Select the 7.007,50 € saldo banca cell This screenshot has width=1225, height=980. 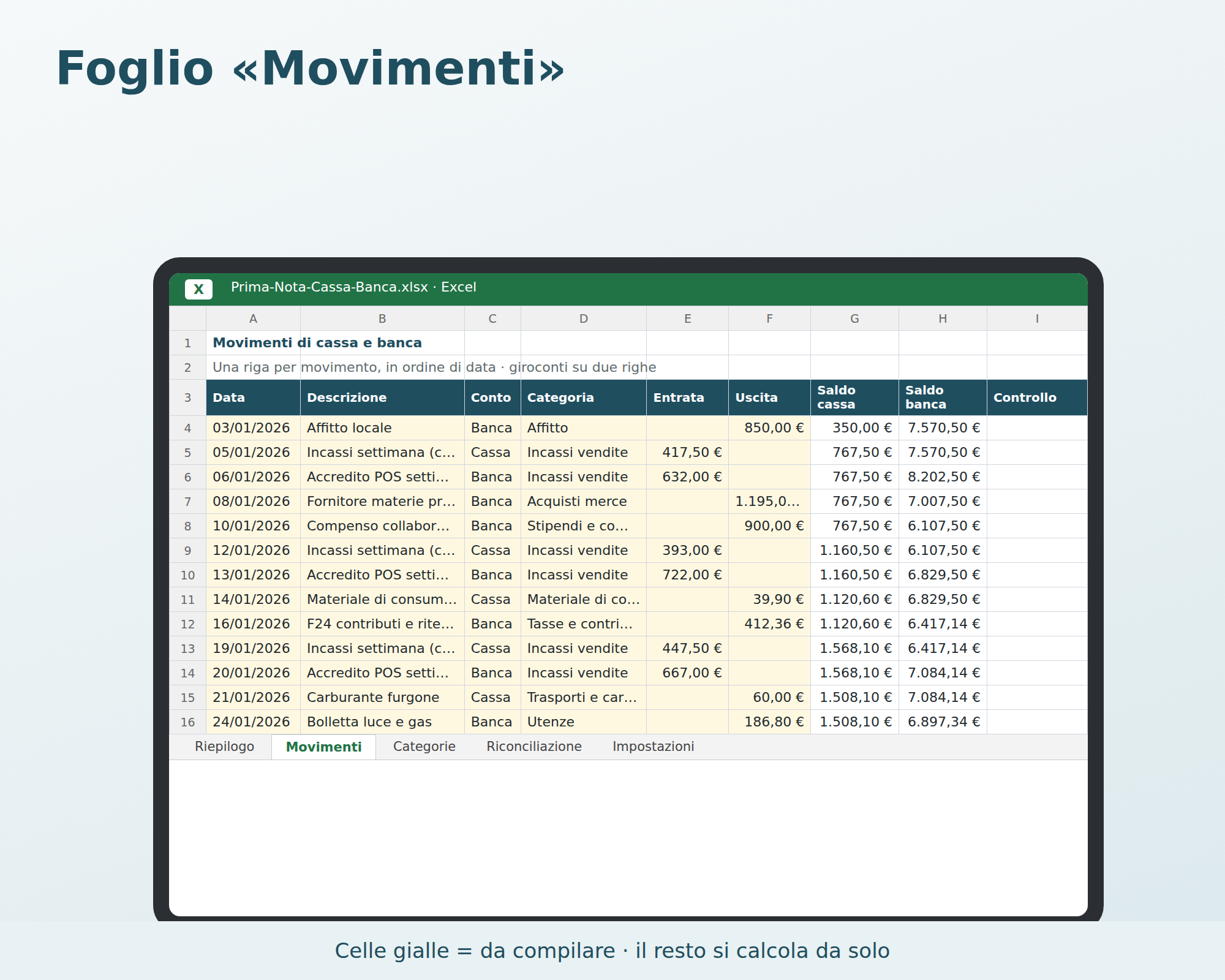click(x=943, y=502)
